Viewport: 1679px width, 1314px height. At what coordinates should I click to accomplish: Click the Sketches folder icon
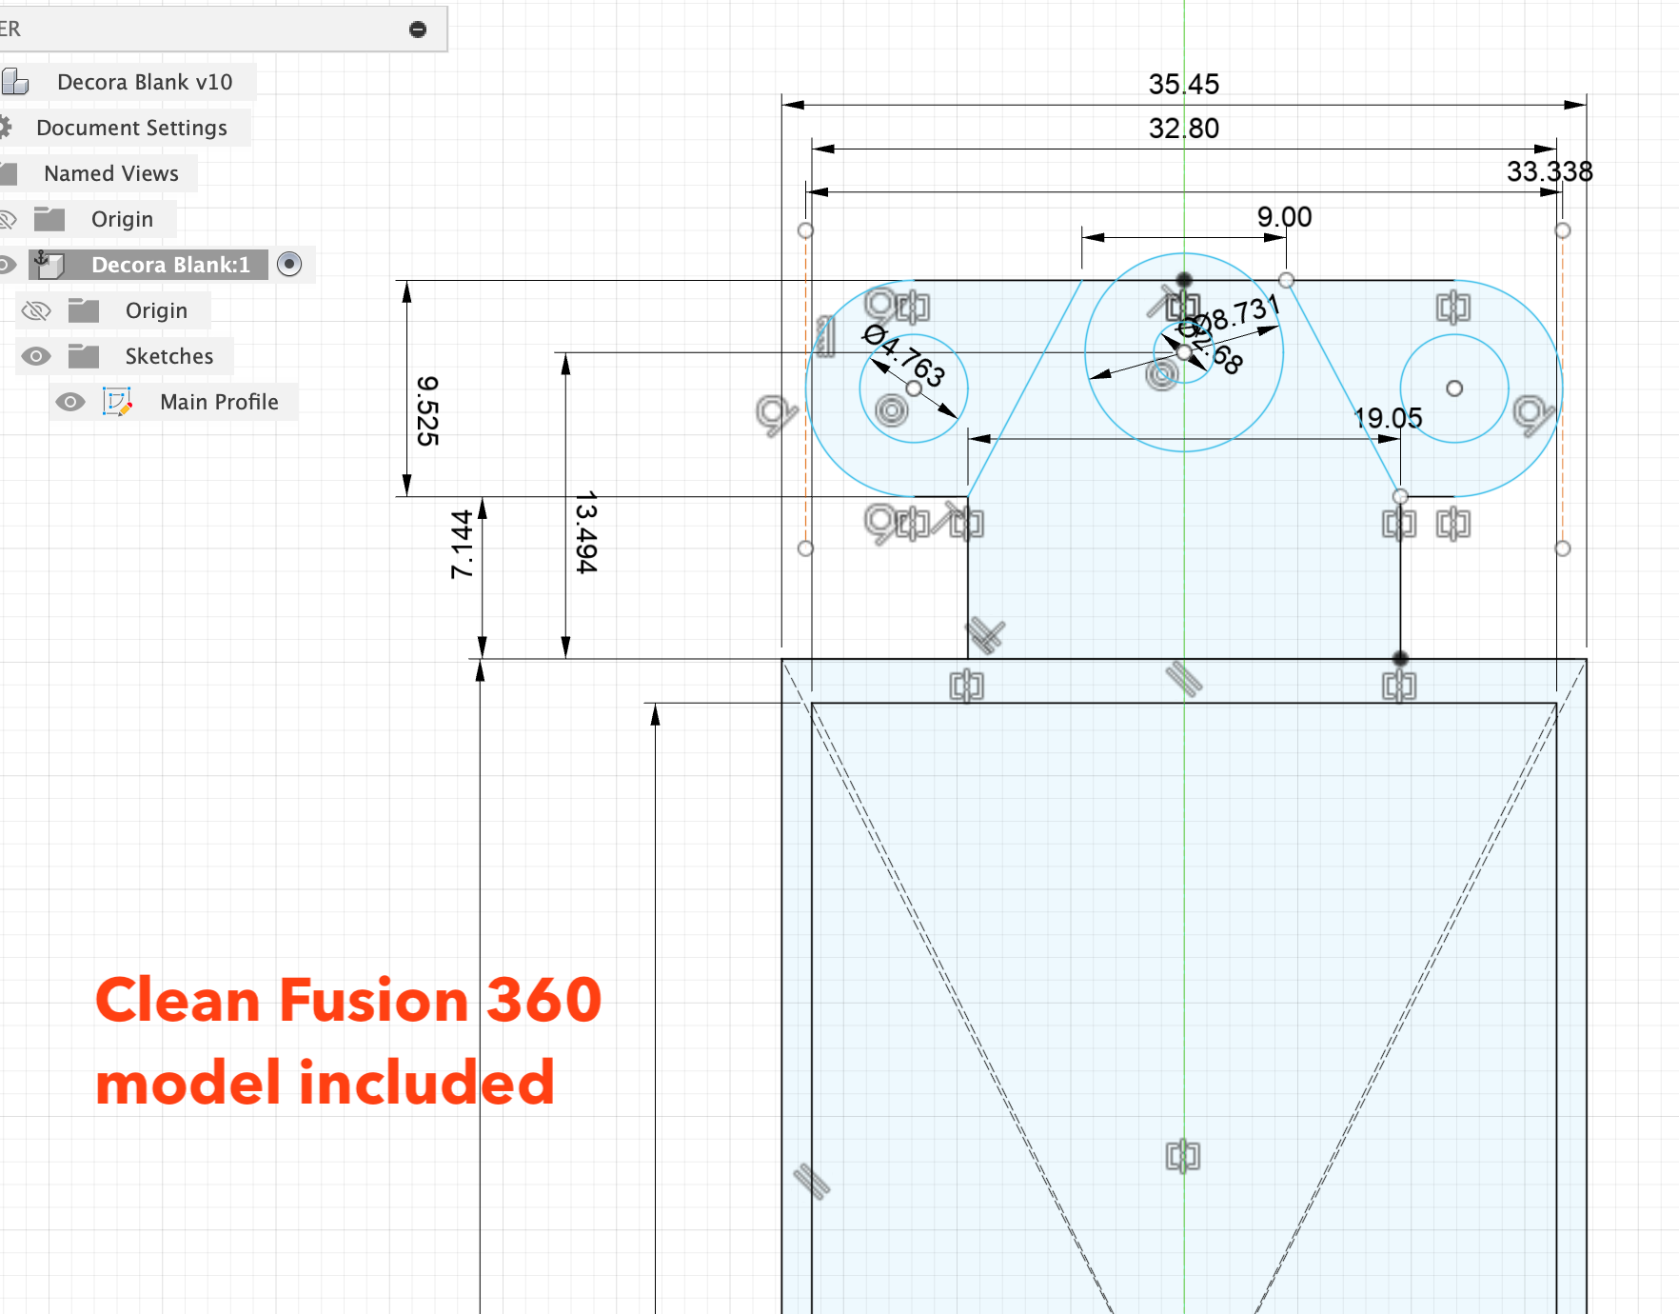pyautogui.click(x=84, y=356)
